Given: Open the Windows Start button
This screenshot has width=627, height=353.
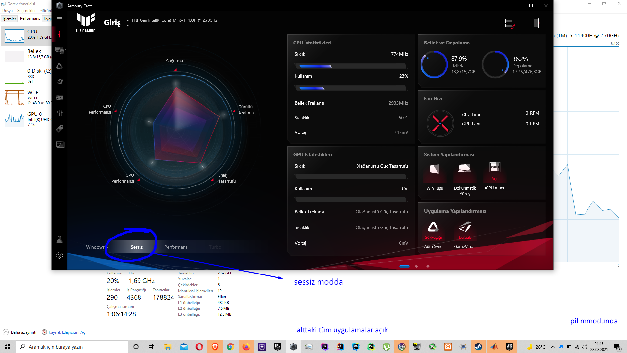Looking at the screenshot, I should (8, 347).
